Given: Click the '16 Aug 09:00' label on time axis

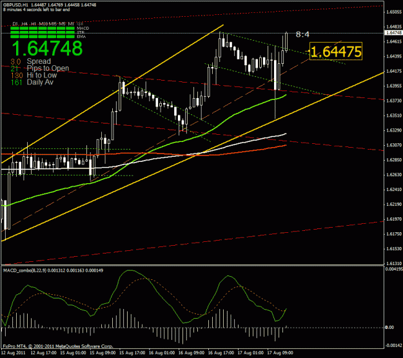Looking at the screenshot, I should pos(192,353).
